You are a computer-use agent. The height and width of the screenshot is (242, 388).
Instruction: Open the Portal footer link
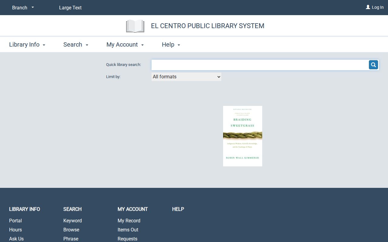pos(15,221)
